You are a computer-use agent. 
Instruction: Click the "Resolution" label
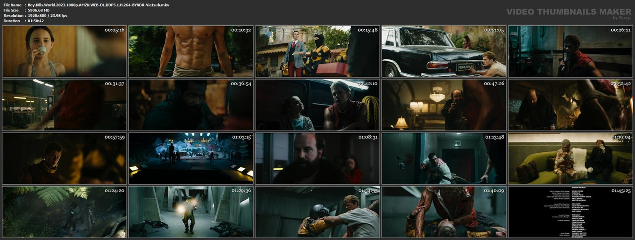point(12,15)
